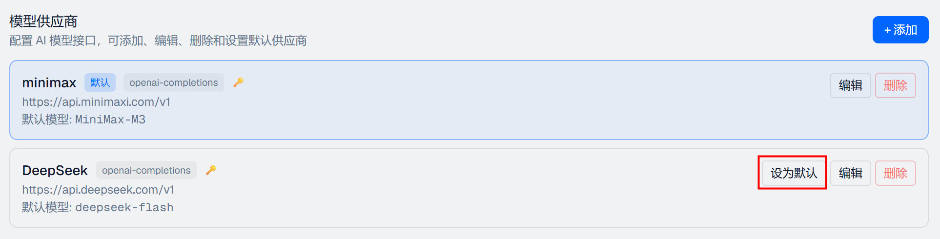The height and width of the screenshot is (239, 940).
Task: Delete the minimax provider
Action: pyautogui.click(x=896, y=85)
